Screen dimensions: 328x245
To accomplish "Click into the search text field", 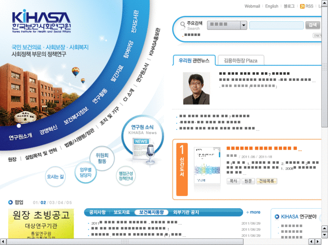I will point(276,25).
